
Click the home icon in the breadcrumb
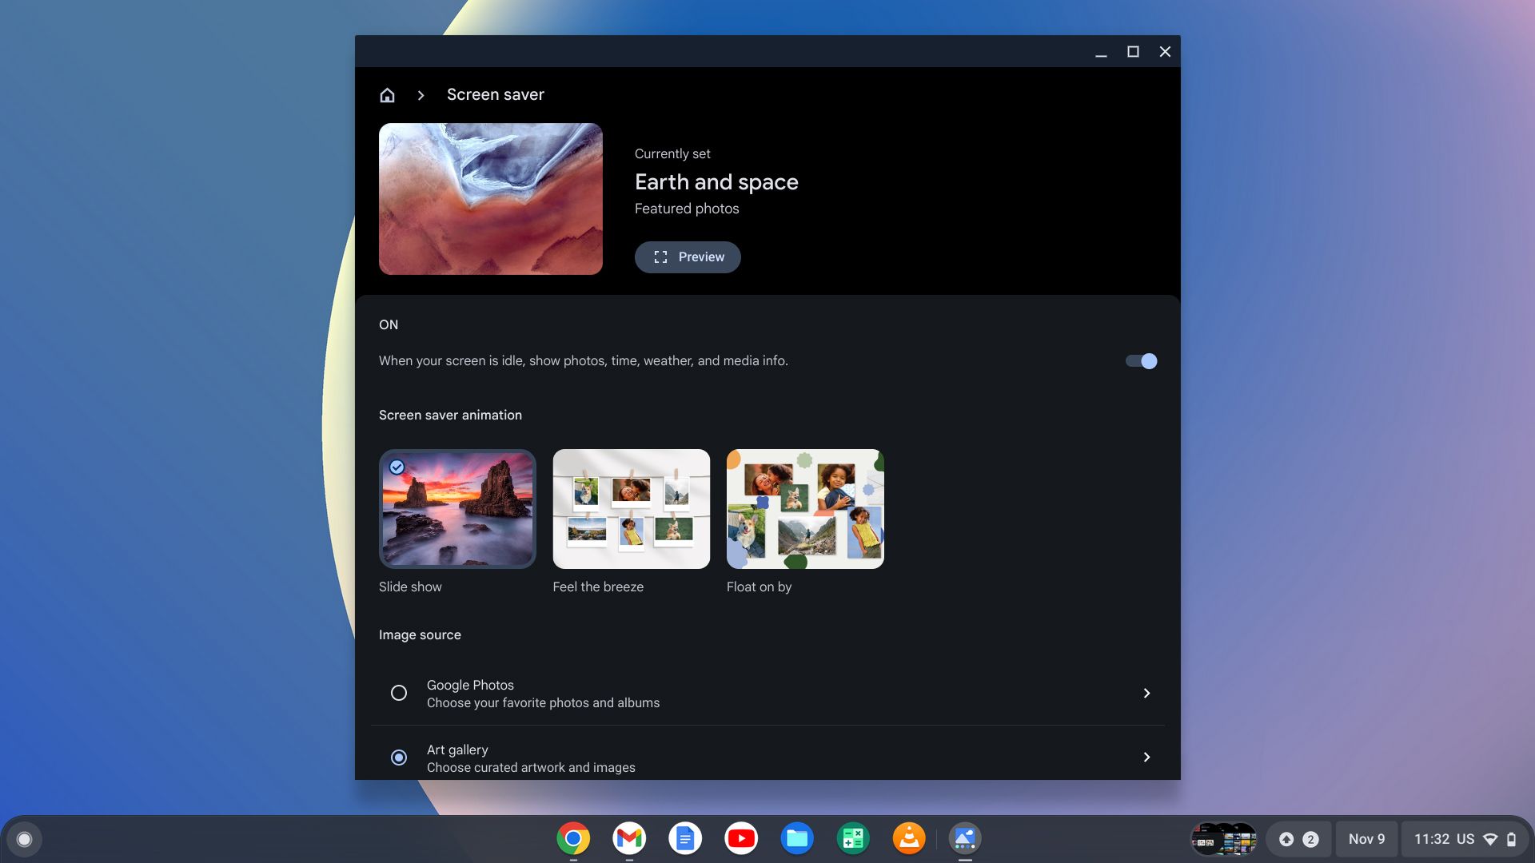(x=387, y=94)
